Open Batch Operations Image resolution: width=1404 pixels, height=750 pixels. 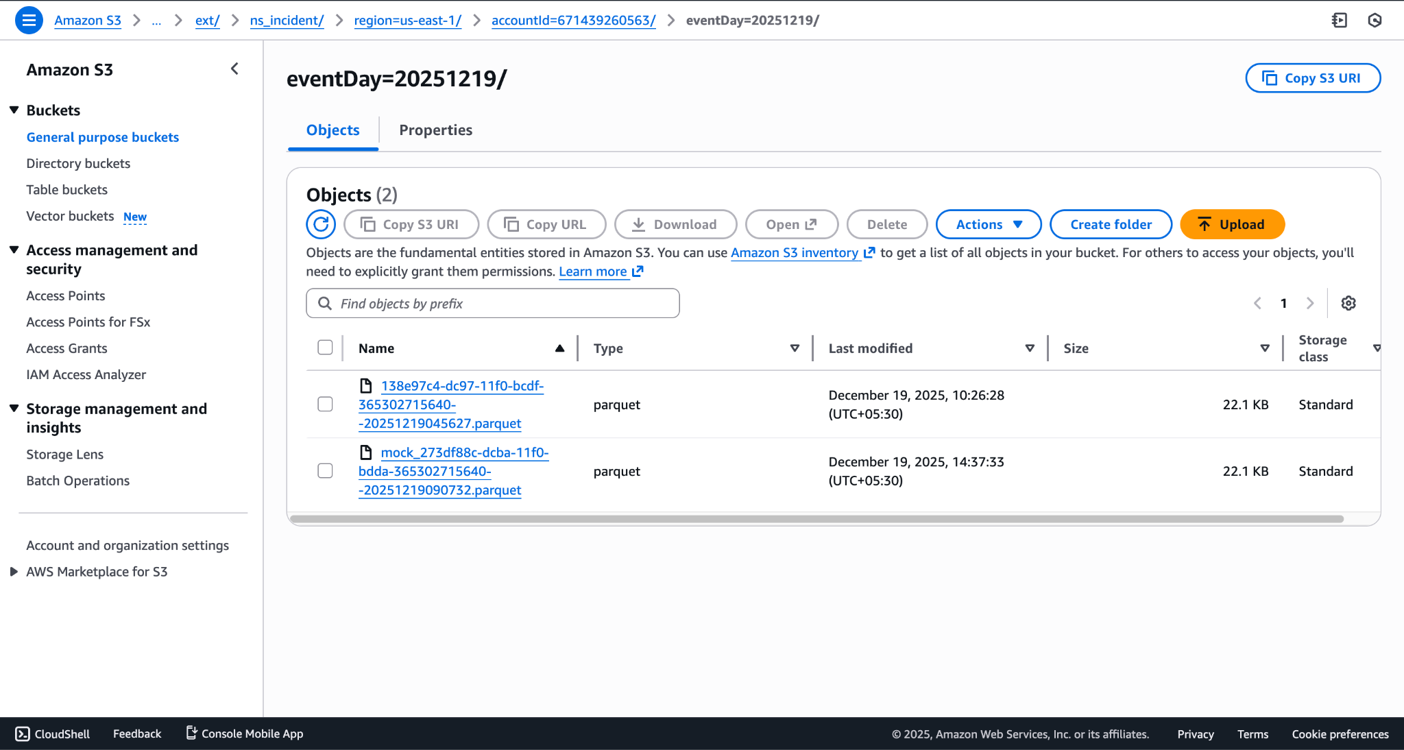pyautogui.click(x=77, y=481)
